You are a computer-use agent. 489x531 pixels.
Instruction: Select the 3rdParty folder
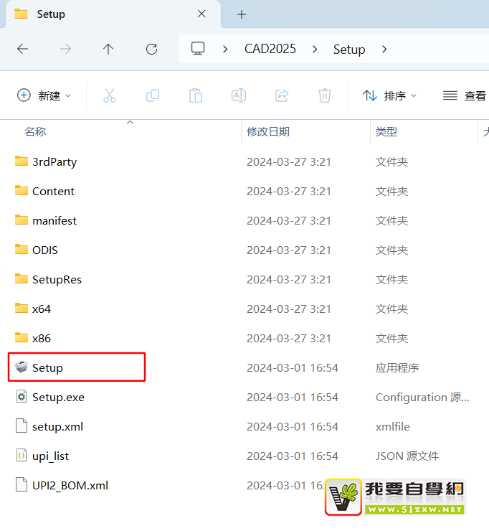pyautogui.click(x=54, y=161)
